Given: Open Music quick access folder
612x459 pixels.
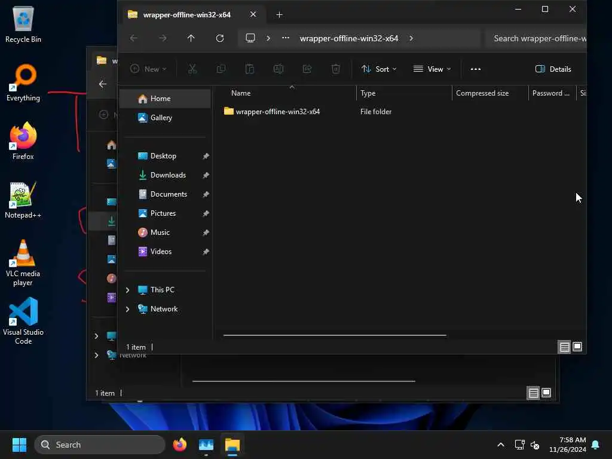Looking at the screenshot, I should (x=165, y=232).
